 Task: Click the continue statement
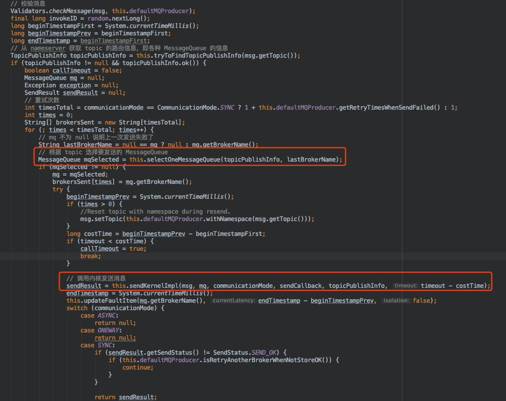click(138, 367)
